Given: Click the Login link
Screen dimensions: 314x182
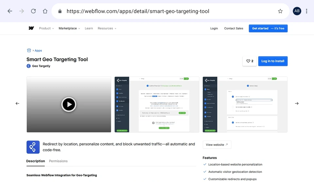Looking at the screenshot, I should pyautogui.click(x=214, y=28).
